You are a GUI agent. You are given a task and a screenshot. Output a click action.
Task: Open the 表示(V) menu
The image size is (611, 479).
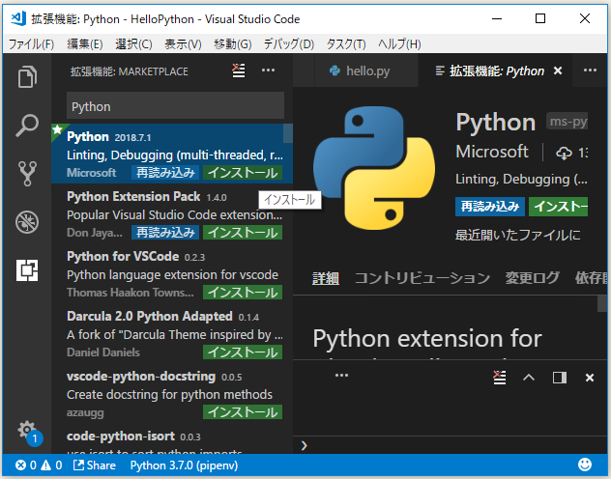click(x=183, y=44)
